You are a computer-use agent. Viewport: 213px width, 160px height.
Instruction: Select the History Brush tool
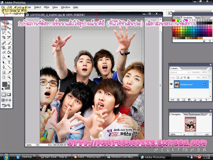point(9,48)
